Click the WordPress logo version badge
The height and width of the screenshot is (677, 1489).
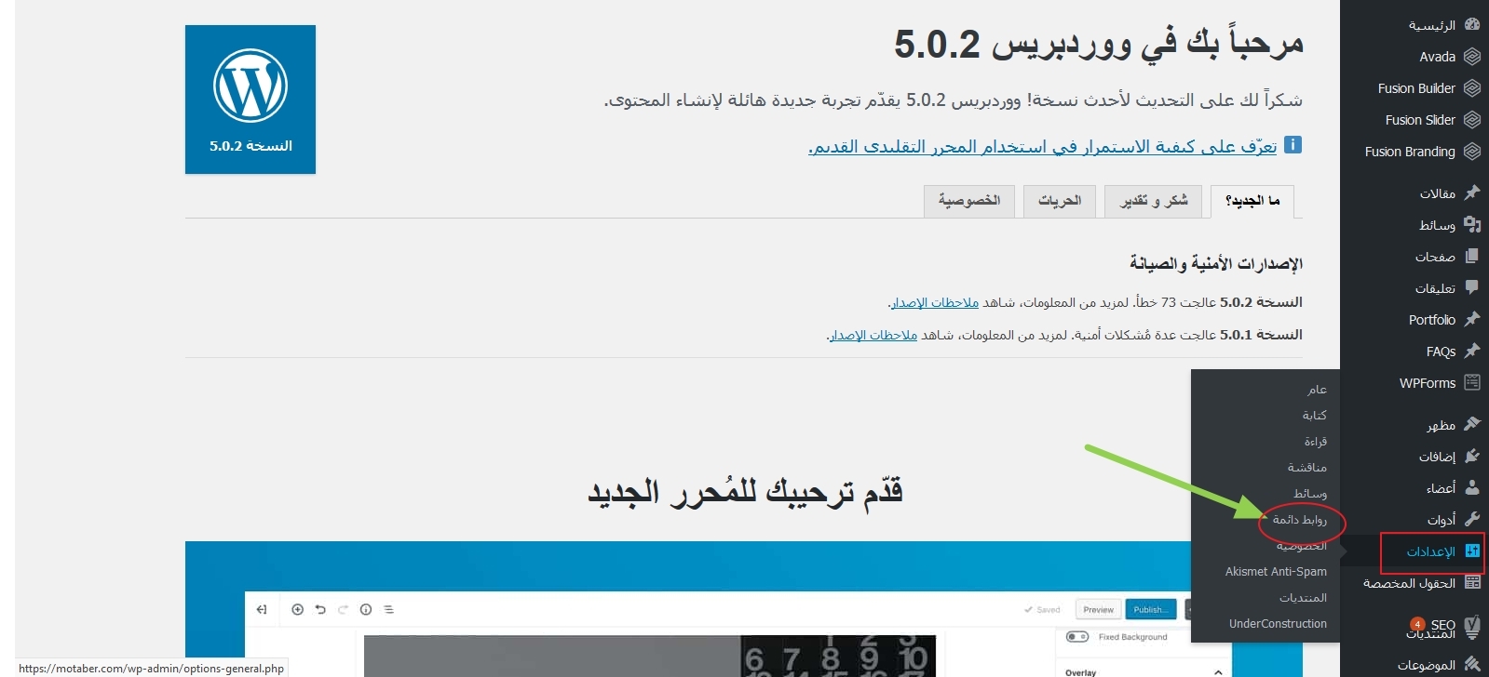click(x=250, y=100)
